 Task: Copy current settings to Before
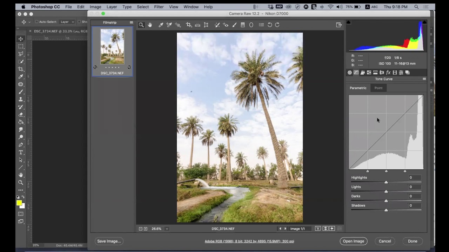(332, 229)
